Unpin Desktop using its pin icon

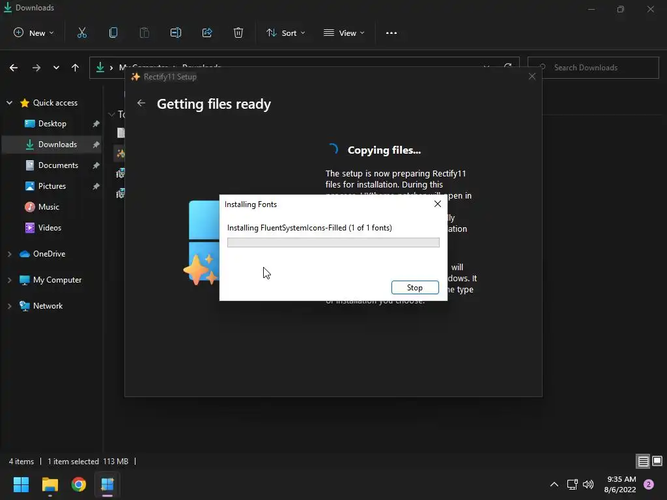point(96,124)
